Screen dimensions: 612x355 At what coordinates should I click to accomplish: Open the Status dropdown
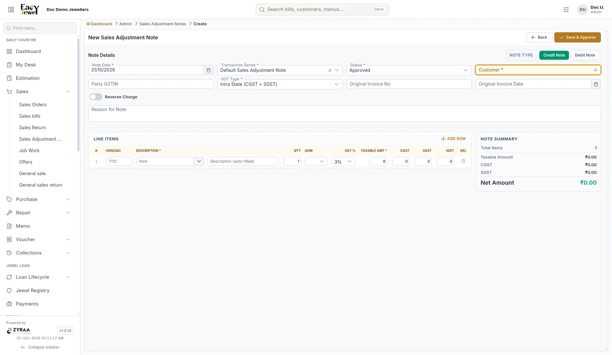pos(409,70)
